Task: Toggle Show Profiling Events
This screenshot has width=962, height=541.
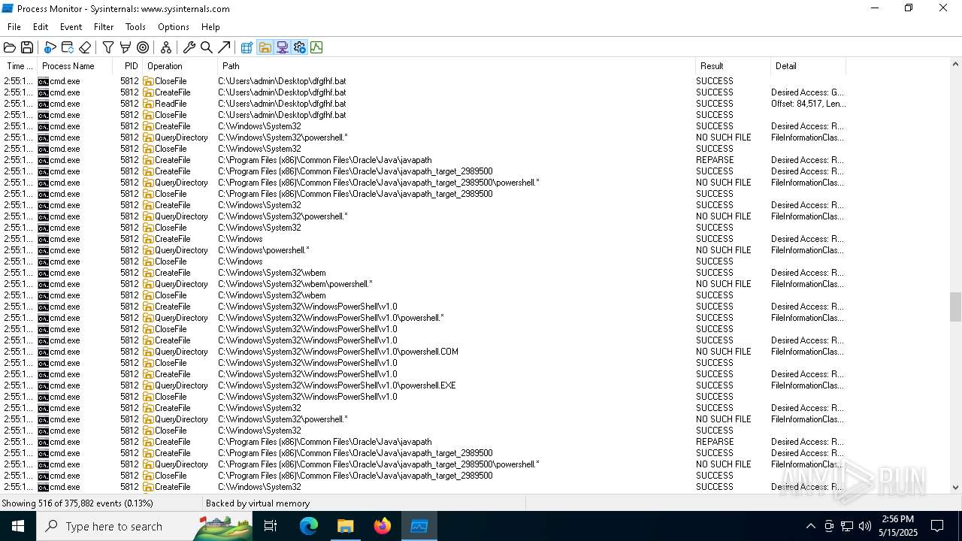Action: click(316, 47)
